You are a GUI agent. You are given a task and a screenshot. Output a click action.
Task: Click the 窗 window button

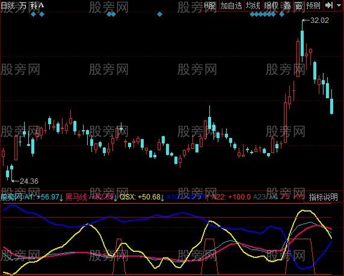coord(298,5)
